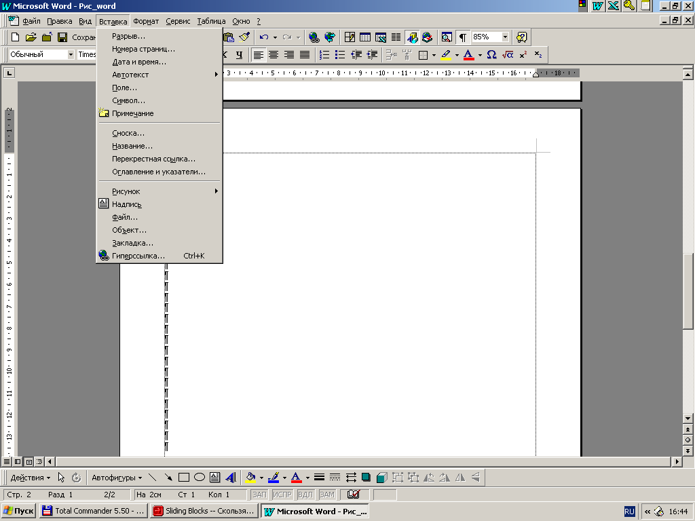Insert a Microsoft Excel worksheet icon
Screen dimensions: 695x521
tap(381, 37)
